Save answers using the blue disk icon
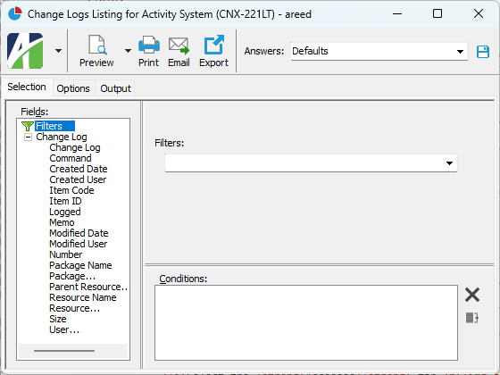The image size is (500, 375). coord(483,52)
